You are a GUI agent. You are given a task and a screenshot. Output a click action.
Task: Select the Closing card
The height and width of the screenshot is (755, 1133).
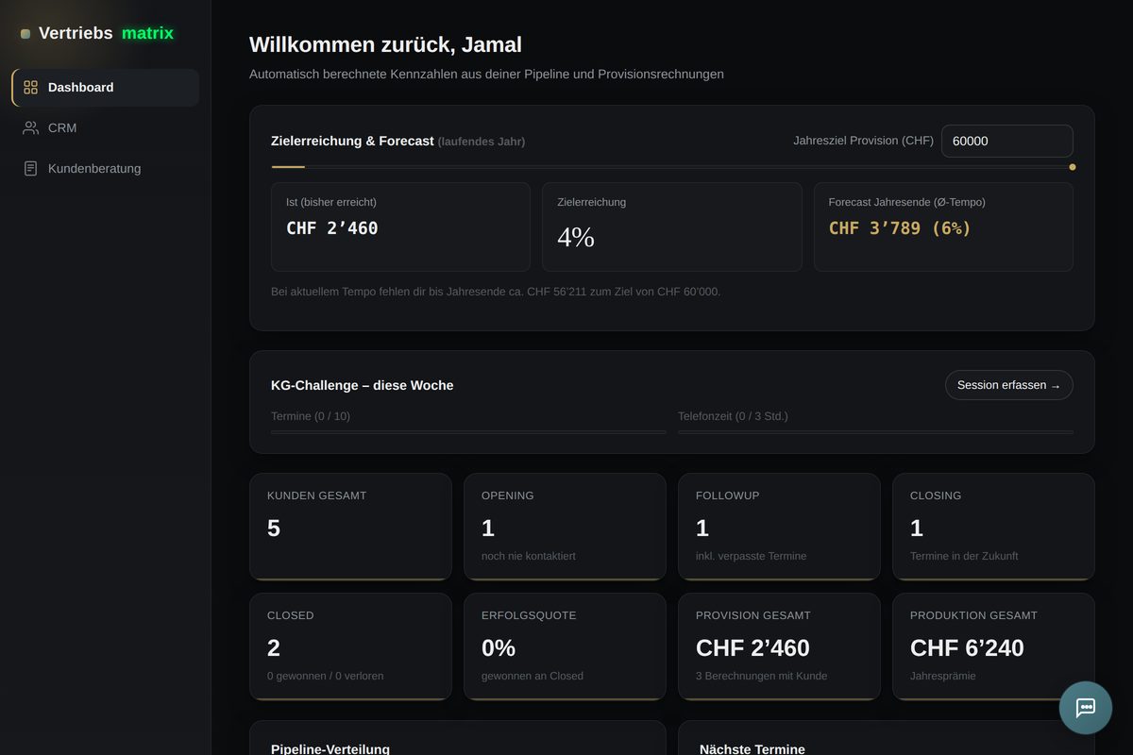[993, 527]
